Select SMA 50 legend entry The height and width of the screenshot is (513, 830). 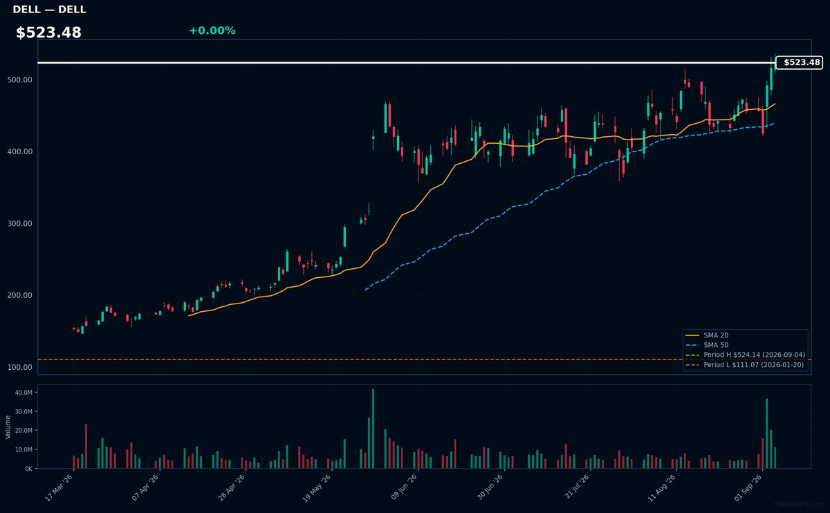(706, 345)
